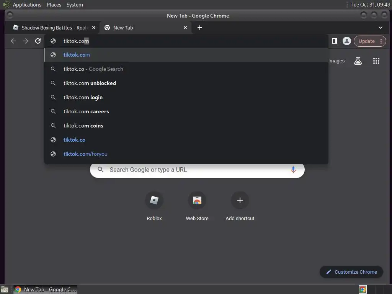Screen dimensions: 392x294
Task: Click the Roblox shortcut tile
Action: tap(154, 206)
